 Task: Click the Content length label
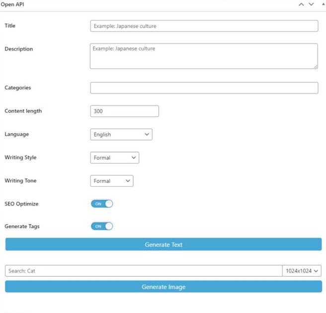point(23,111)
